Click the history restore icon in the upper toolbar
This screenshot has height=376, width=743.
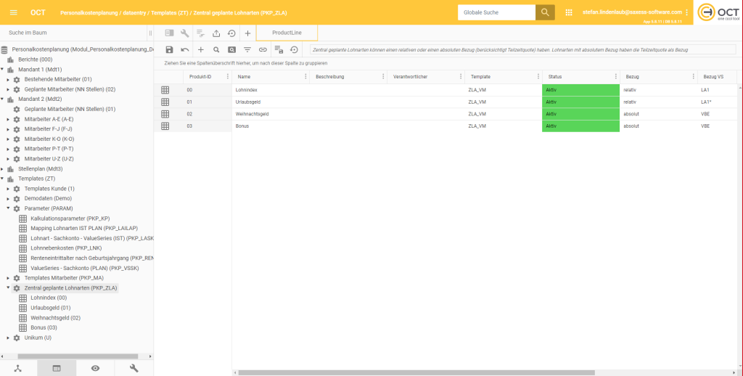pyautogui.click(x=231, y=33)
